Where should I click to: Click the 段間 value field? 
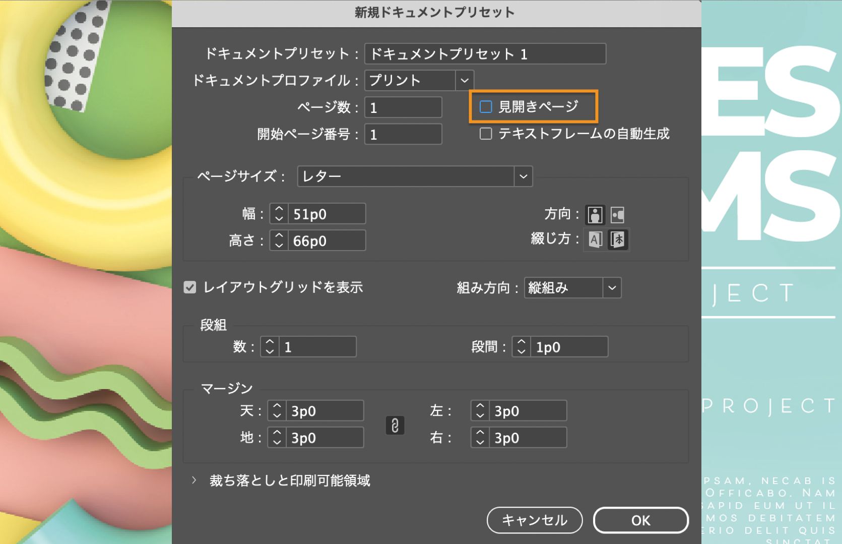[569, 347]
